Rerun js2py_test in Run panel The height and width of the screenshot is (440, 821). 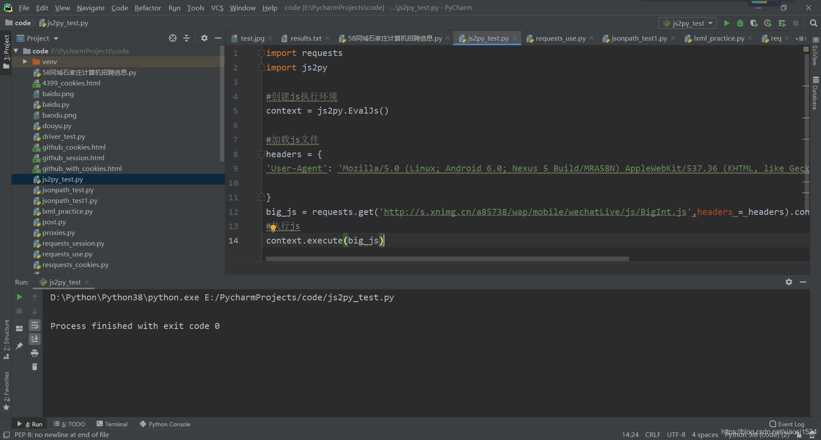[x=19, y=297]
